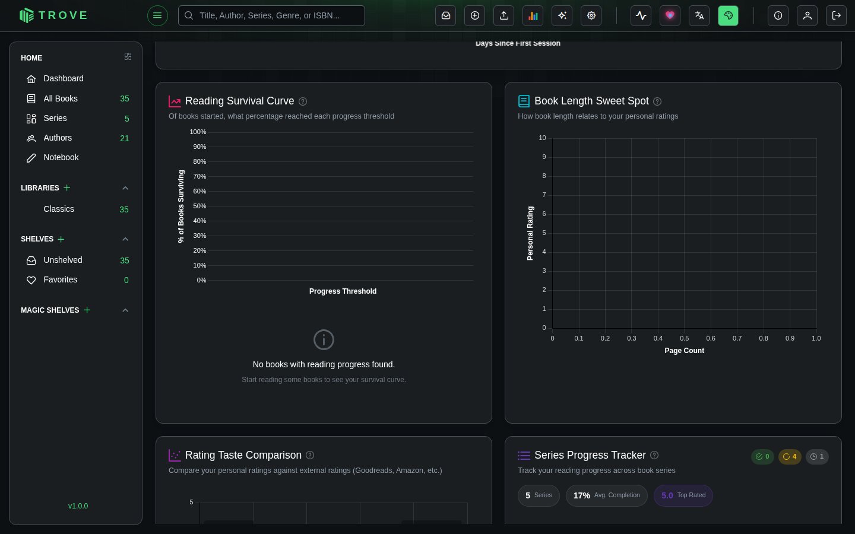Viewport: 855px width, 534px height.
Task: Click the layout icon beside the HOME heading
Action: pos(128,56)
